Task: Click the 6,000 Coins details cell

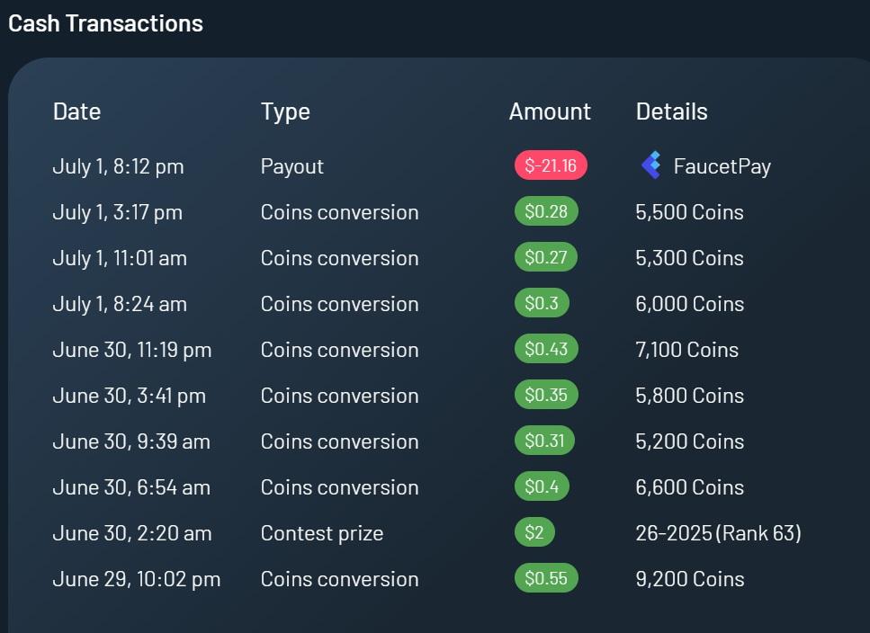Action: (690, 304)
